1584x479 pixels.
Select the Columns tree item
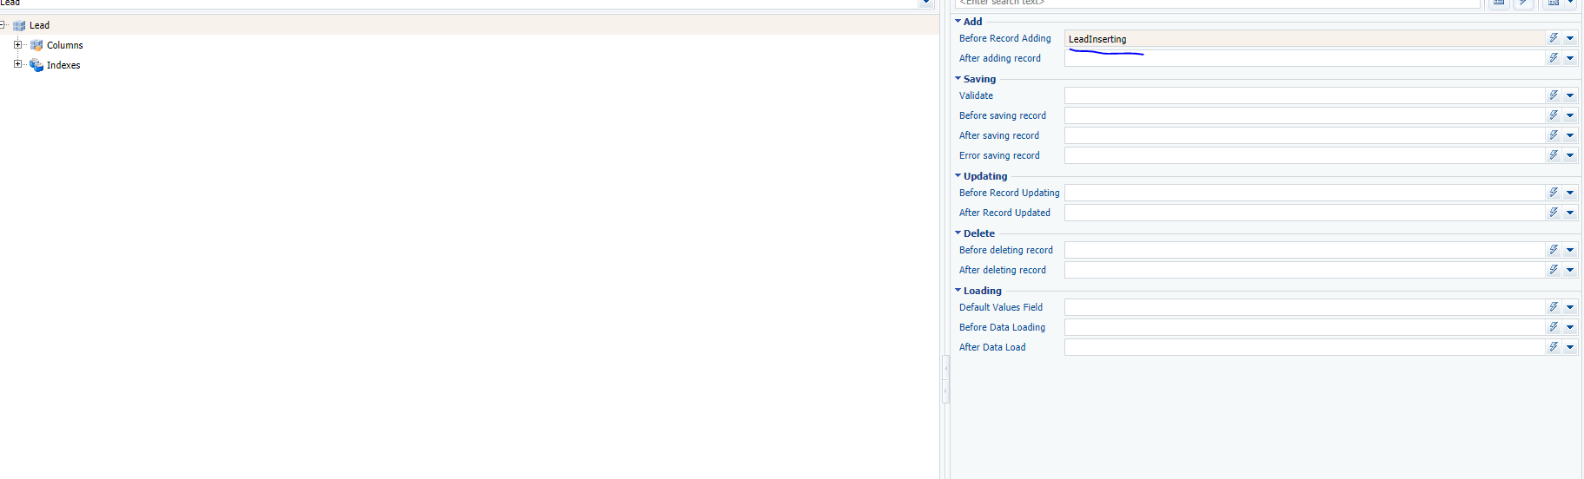click(x=65, y=45)
